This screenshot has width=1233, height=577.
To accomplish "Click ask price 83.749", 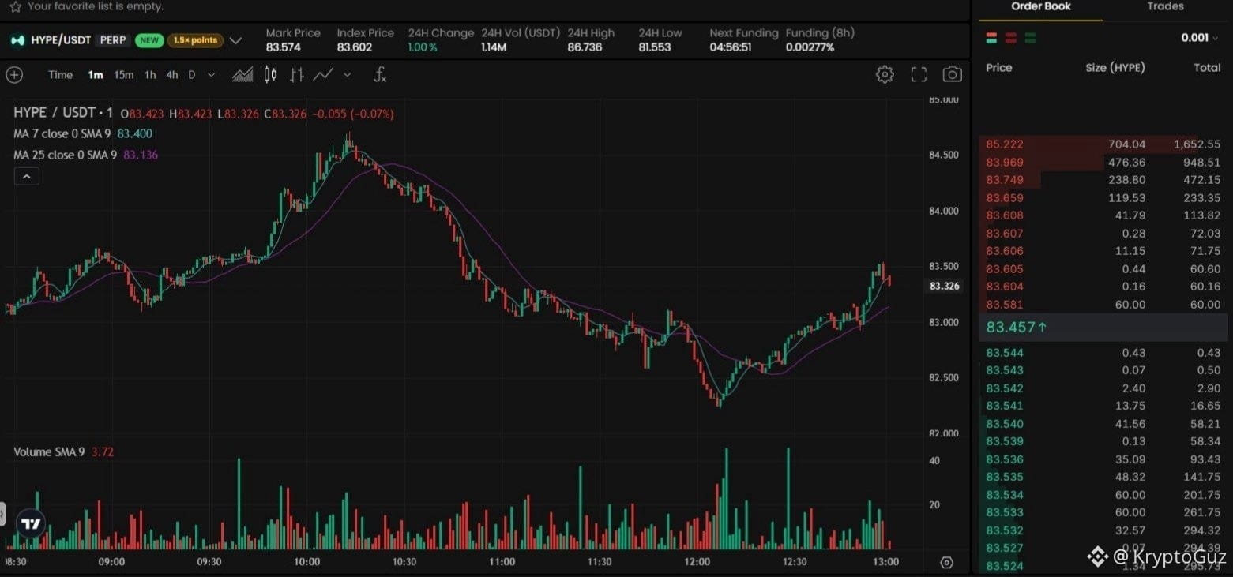I will [1005, 180].
